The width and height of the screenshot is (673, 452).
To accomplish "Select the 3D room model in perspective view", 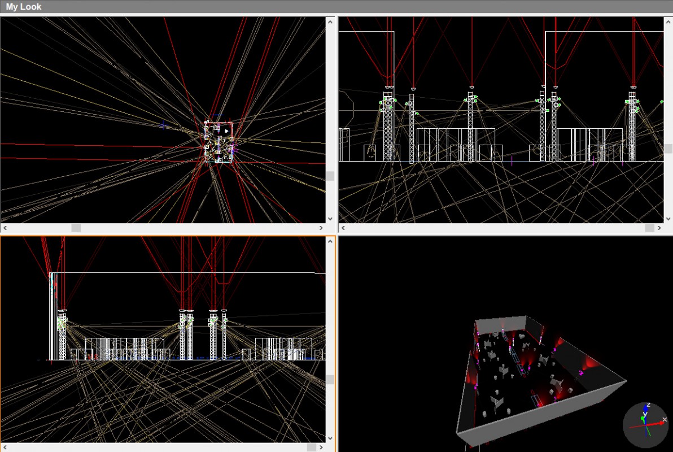I will point(541,380).
